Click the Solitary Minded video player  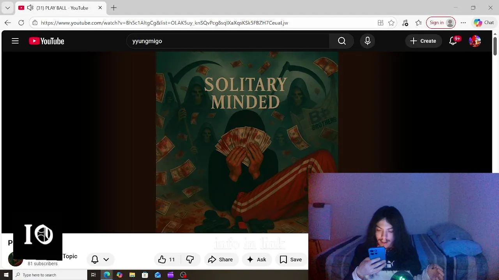(247, 142)
